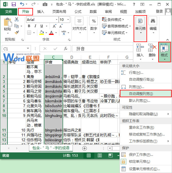
Task: Click the Save icon in title bar
Action: [14, 4]
